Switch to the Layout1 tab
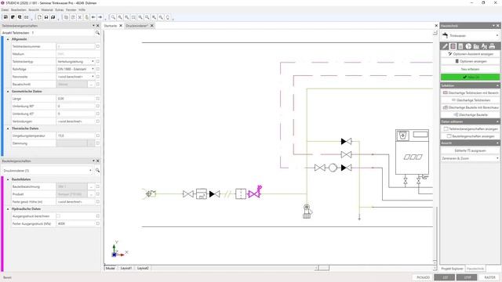 click(126, 268)
